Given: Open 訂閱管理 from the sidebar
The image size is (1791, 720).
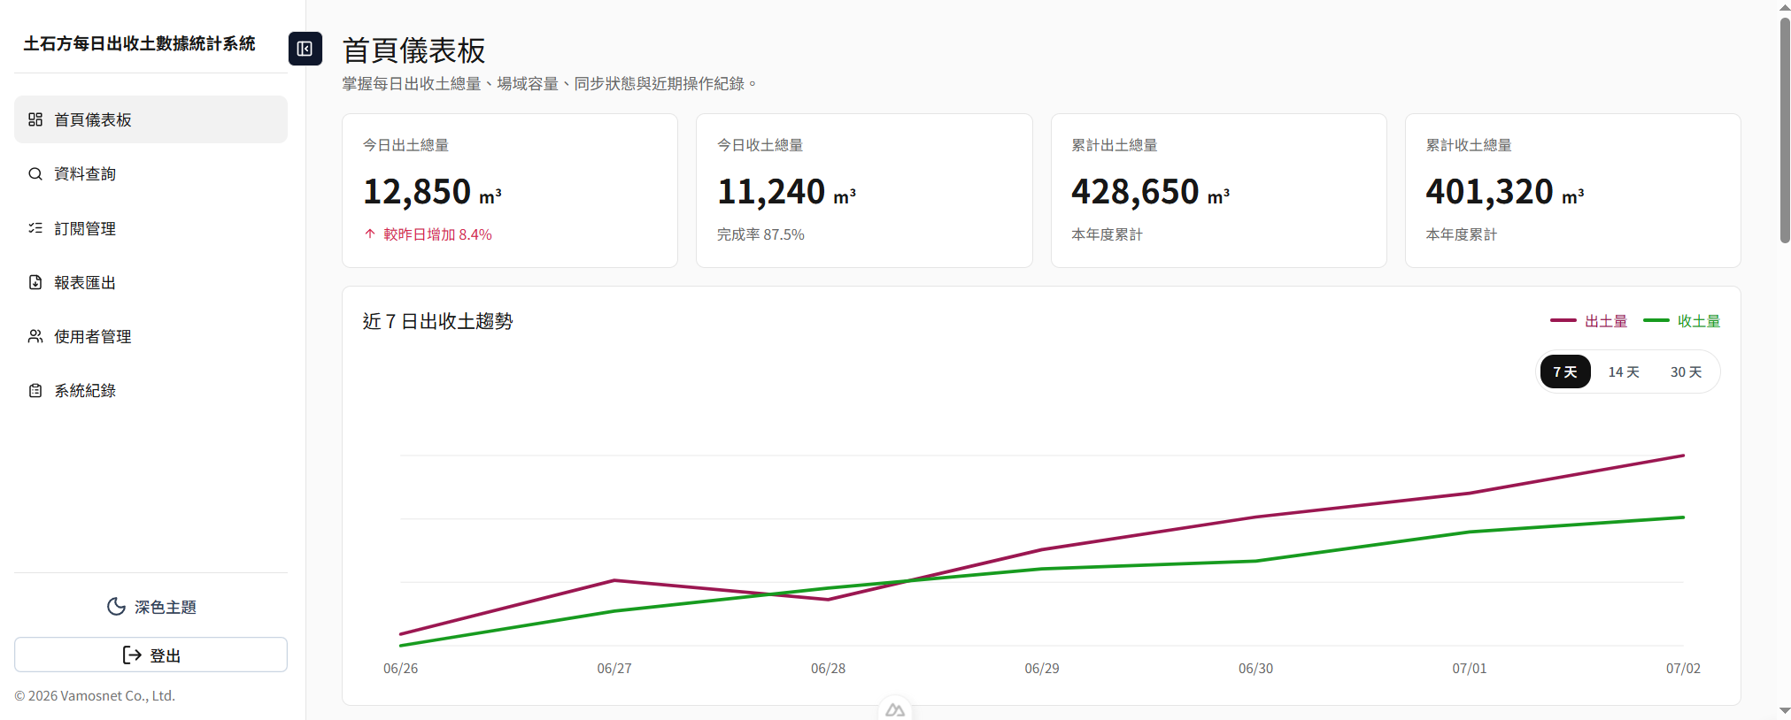Looking at the screenshot, I should pos(151,228).
